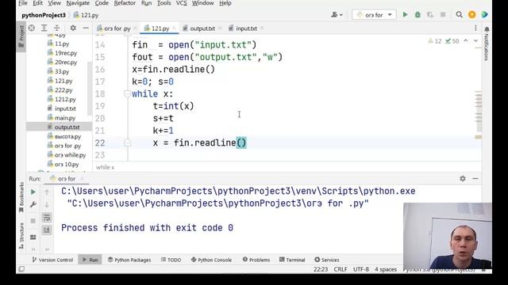The image size is (508, 285).
Task: Collapse all in the Project panel
Action: [56, 28]
